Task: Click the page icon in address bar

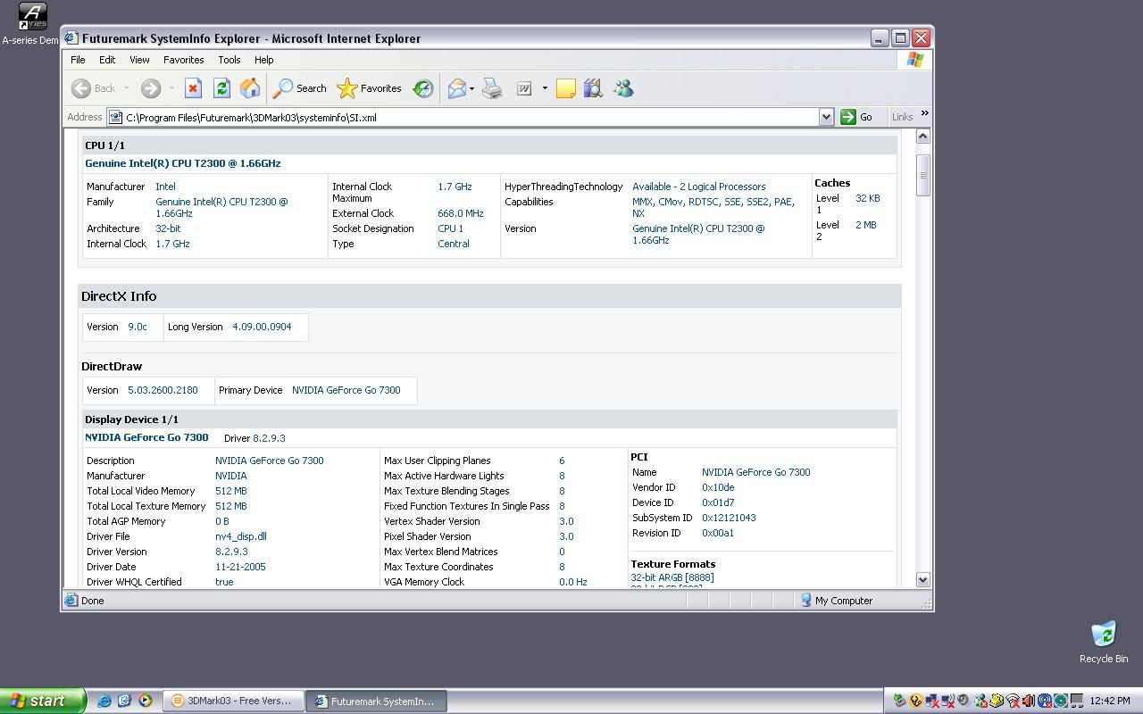Action: click(x=115, y=117)
